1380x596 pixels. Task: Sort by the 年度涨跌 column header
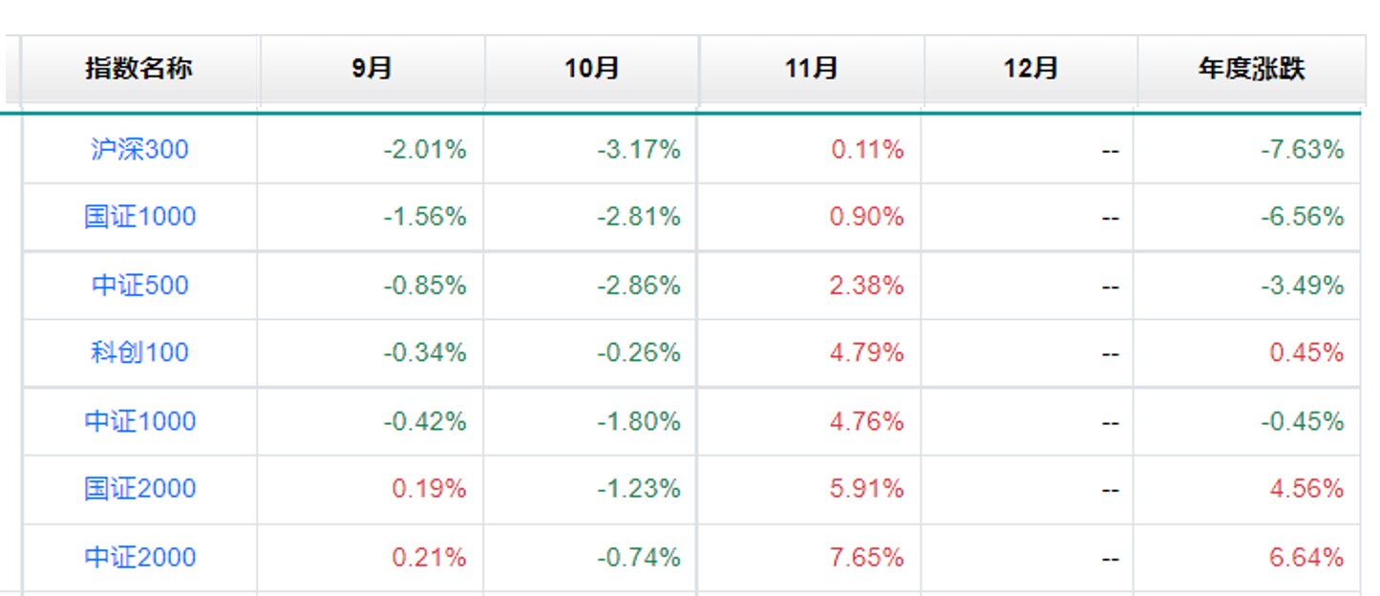point(1251,69)
